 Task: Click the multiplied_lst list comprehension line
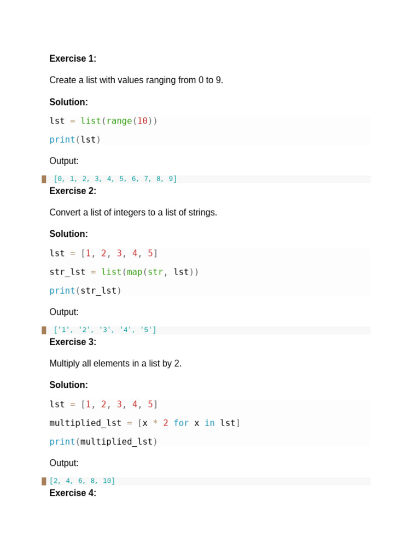click(145, 423)
